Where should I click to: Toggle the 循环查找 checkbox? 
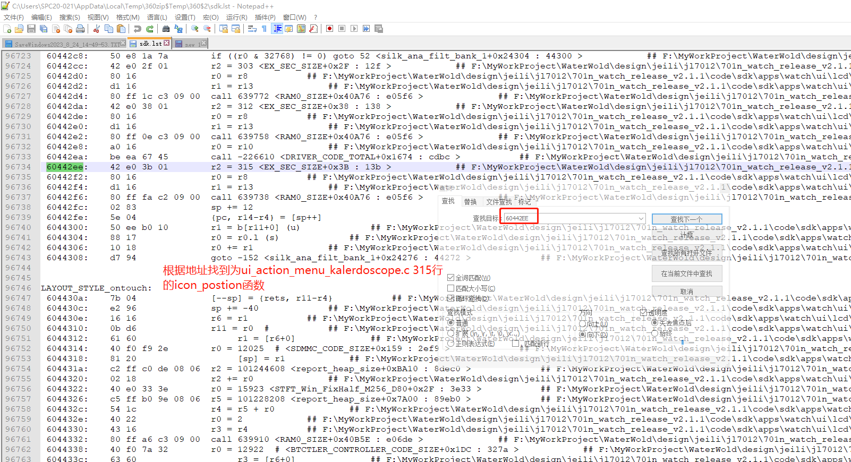pyautogui.click(x=451, y=299)
